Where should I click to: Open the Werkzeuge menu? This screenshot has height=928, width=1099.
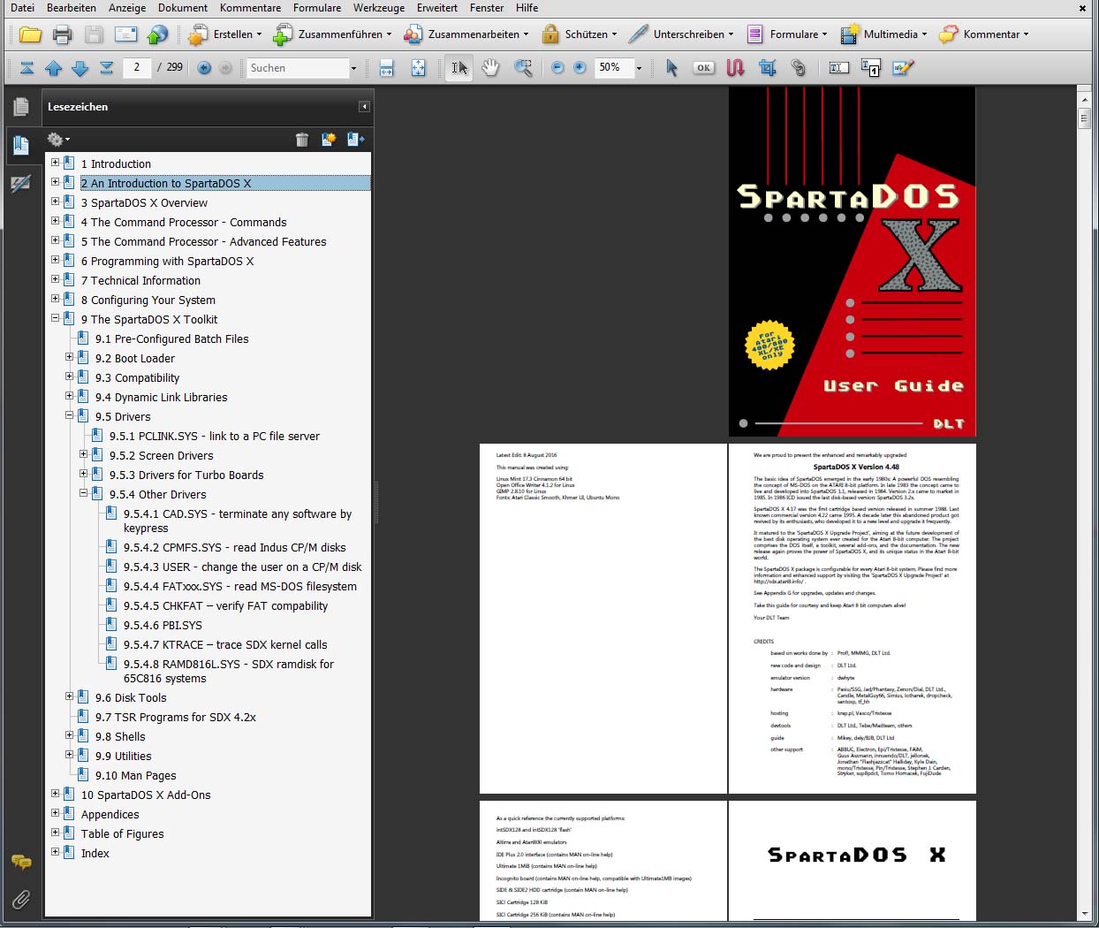[x=379, y=8]
